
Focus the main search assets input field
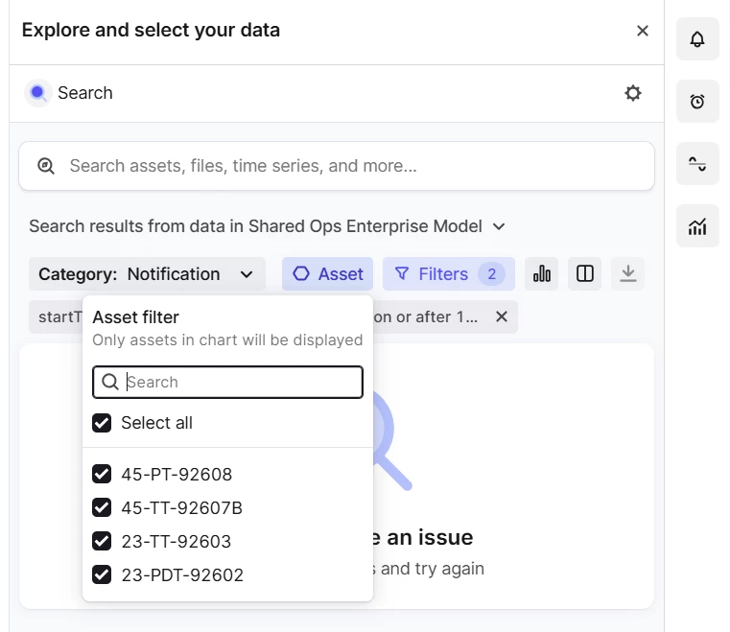[337, 166]
